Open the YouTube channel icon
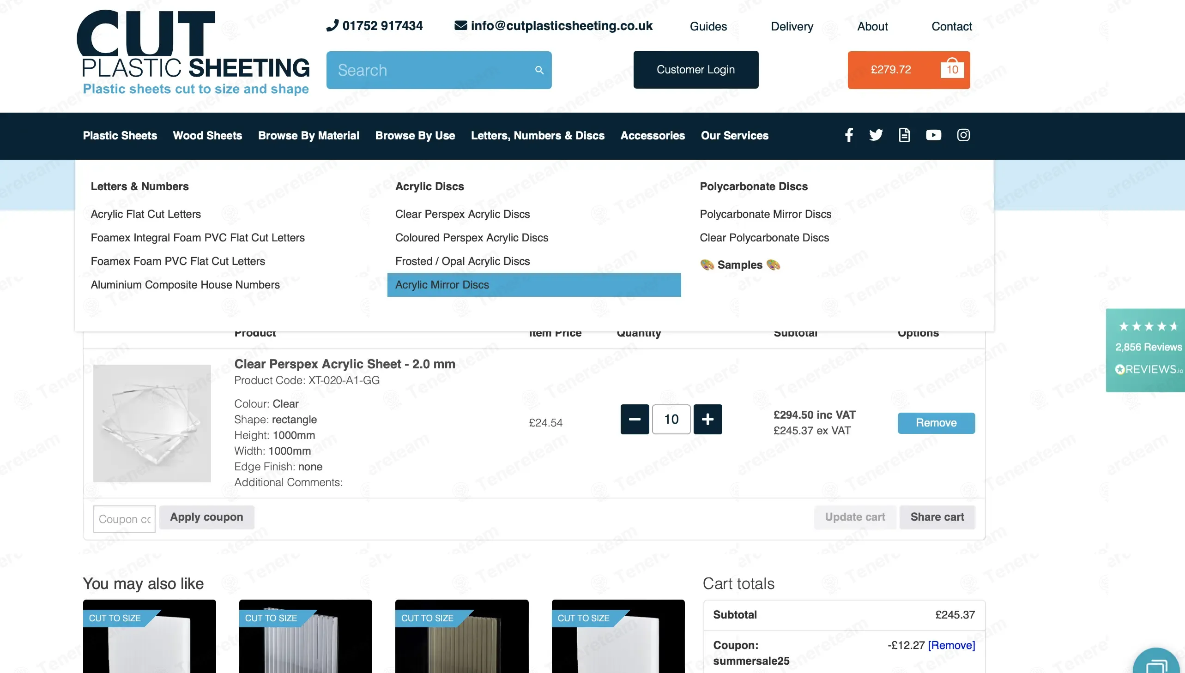 pyautogui.click(x=933, y=135)
